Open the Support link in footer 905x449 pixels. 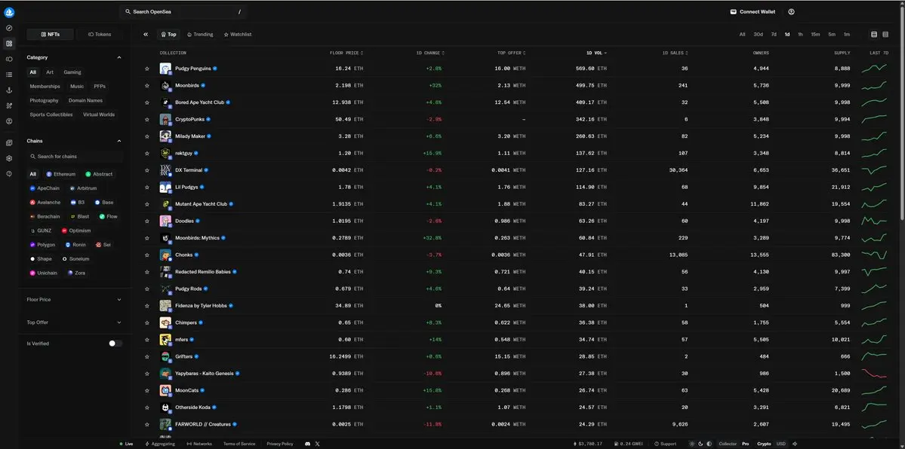[665, 444]
